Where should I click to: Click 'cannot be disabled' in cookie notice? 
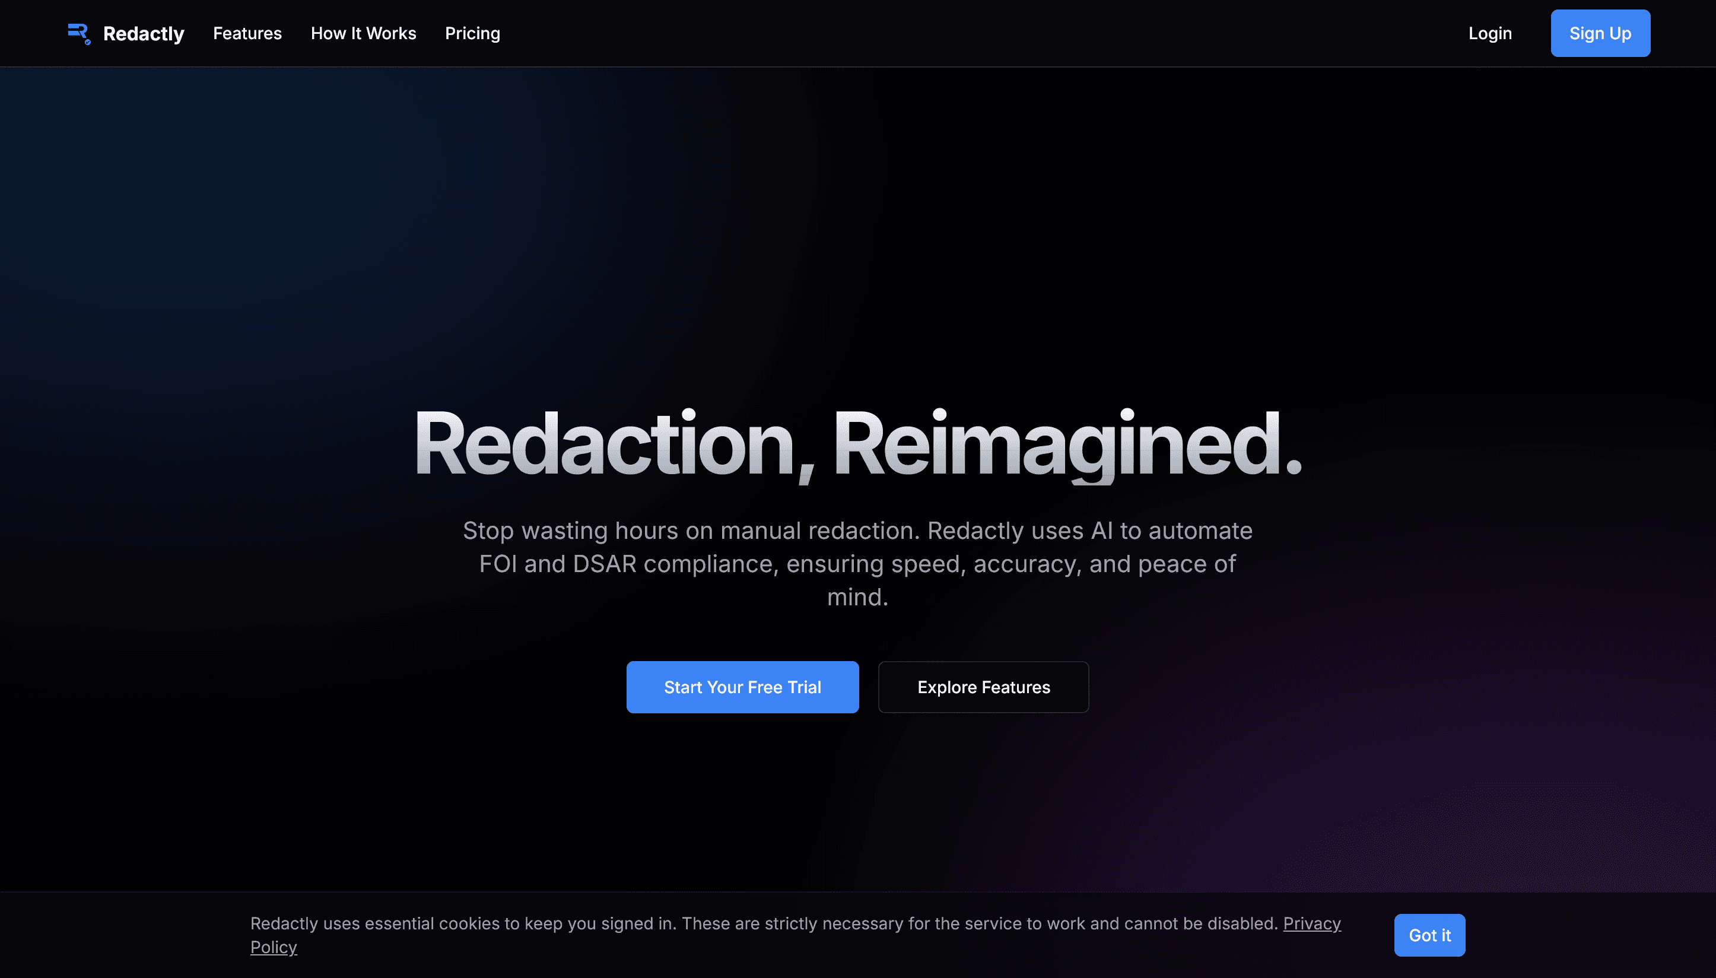point(1200,923)
